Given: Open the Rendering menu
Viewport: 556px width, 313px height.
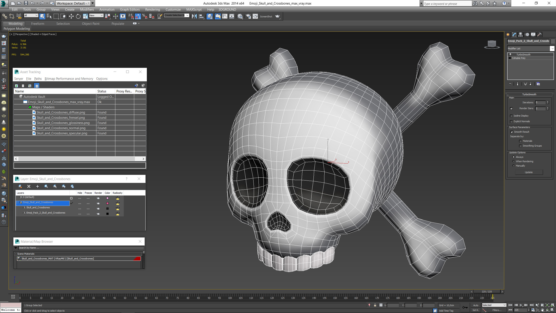Looking at the screenshot, I should [x=152, y=9].
